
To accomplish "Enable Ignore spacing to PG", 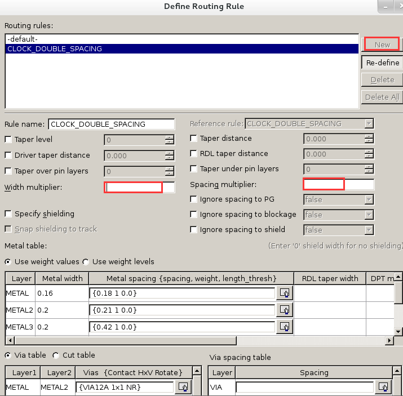I will (x=193, y=199).
